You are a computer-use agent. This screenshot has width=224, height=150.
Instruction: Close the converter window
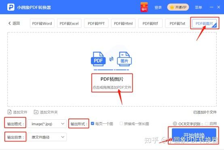219,7
